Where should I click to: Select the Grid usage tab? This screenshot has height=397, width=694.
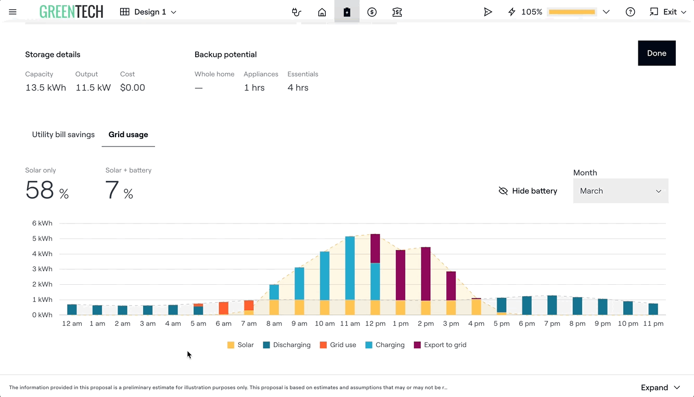coord(128,135)
